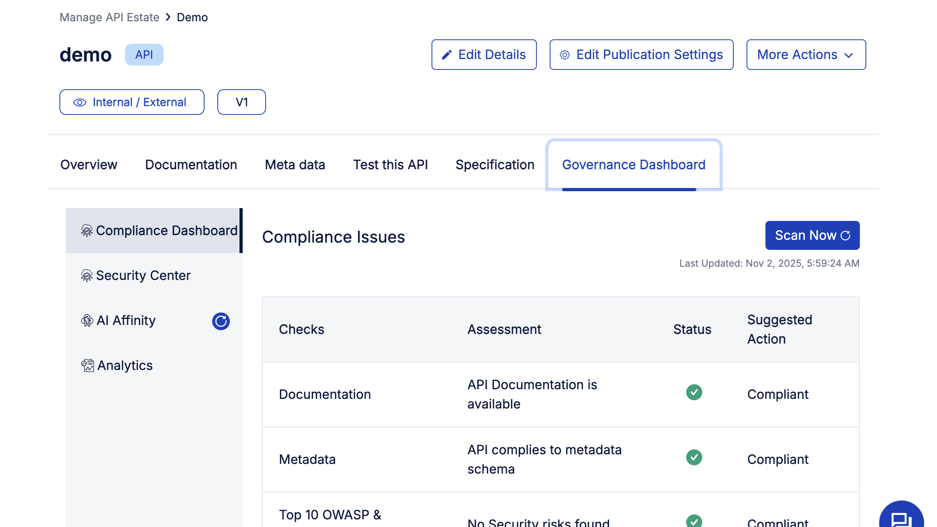Click the Analytics chart icon

(x=88, y=366)
